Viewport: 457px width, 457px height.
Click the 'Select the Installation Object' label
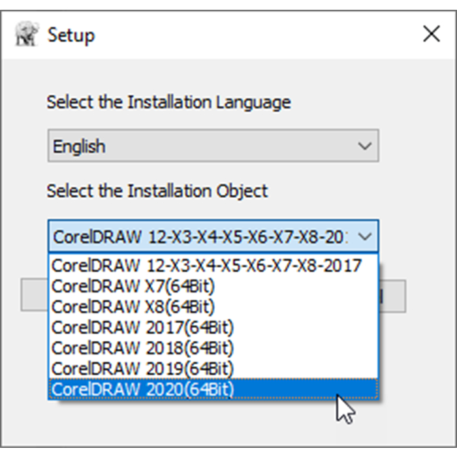tap(157, 191)
